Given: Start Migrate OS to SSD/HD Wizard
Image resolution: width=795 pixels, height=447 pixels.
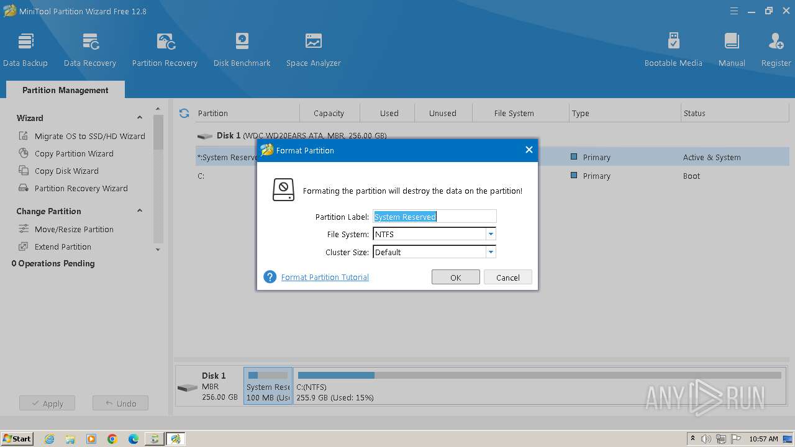Looking at the screenshot, I should pos(82,136).
